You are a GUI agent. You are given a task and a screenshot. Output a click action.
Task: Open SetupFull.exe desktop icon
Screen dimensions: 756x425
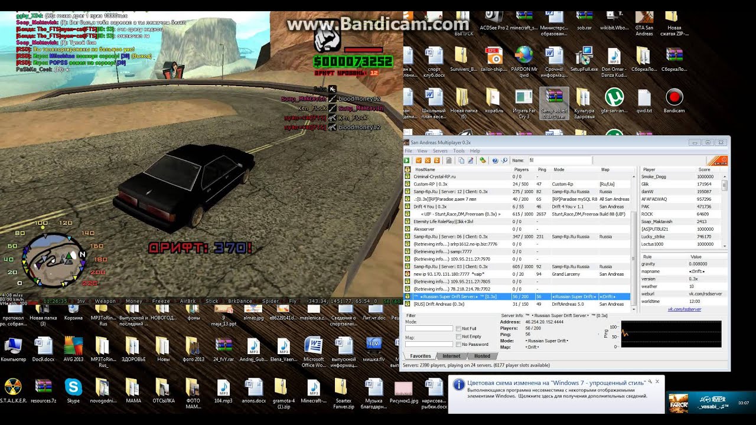tap(584, 59)
